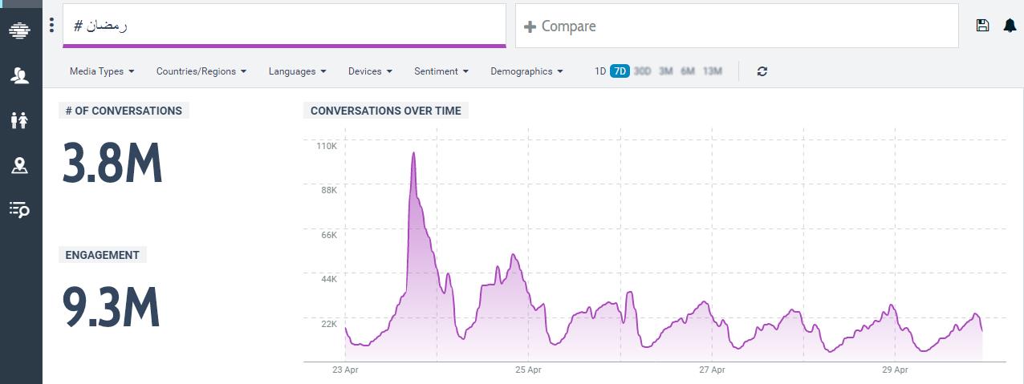1024x384 pixels.
Task: Switch time range to 1D
Action: (599, 71)
